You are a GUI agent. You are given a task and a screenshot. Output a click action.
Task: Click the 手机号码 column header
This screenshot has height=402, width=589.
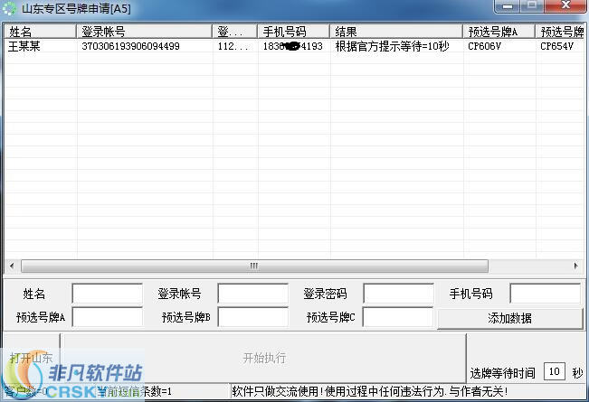(x=293, y=32)
